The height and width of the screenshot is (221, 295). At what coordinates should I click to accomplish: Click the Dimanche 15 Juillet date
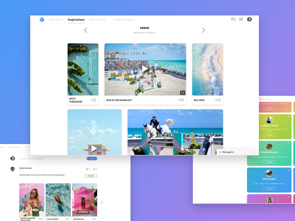(145, 33)
